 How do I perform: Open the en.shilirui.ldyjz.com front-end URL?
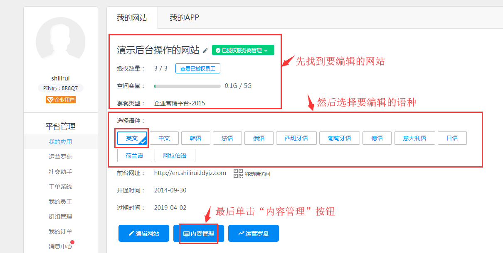pos(190,173)
